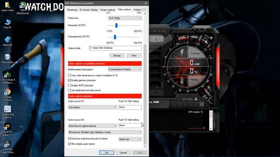Screen dimensions: 280x157
Task: Close the MSI Afterburner properties dialog
Action: point(146,3)
